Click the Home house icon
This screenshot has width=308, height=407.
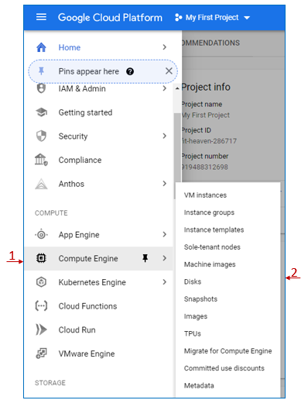[x=41, y=47]
